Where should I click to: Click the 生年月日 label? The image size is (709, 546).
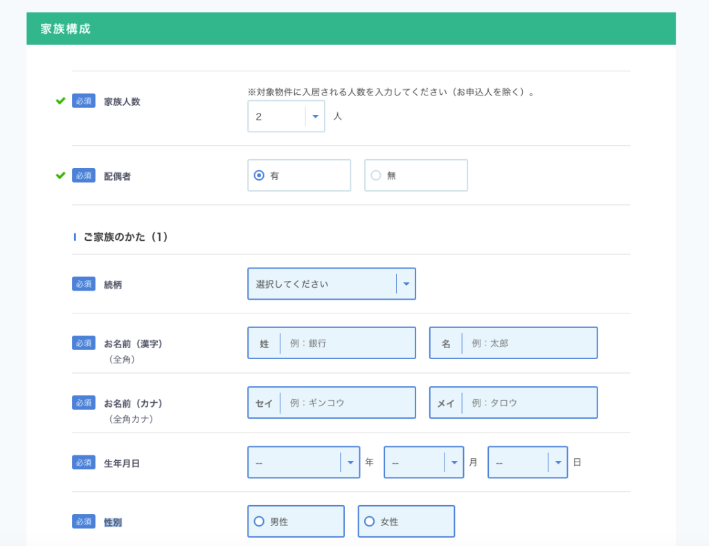tap(122, 463)
